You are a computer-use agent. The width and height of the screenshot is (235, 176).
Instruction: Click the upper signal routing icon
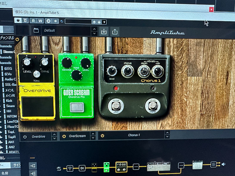pyautogui.click(x=33, y=166)
